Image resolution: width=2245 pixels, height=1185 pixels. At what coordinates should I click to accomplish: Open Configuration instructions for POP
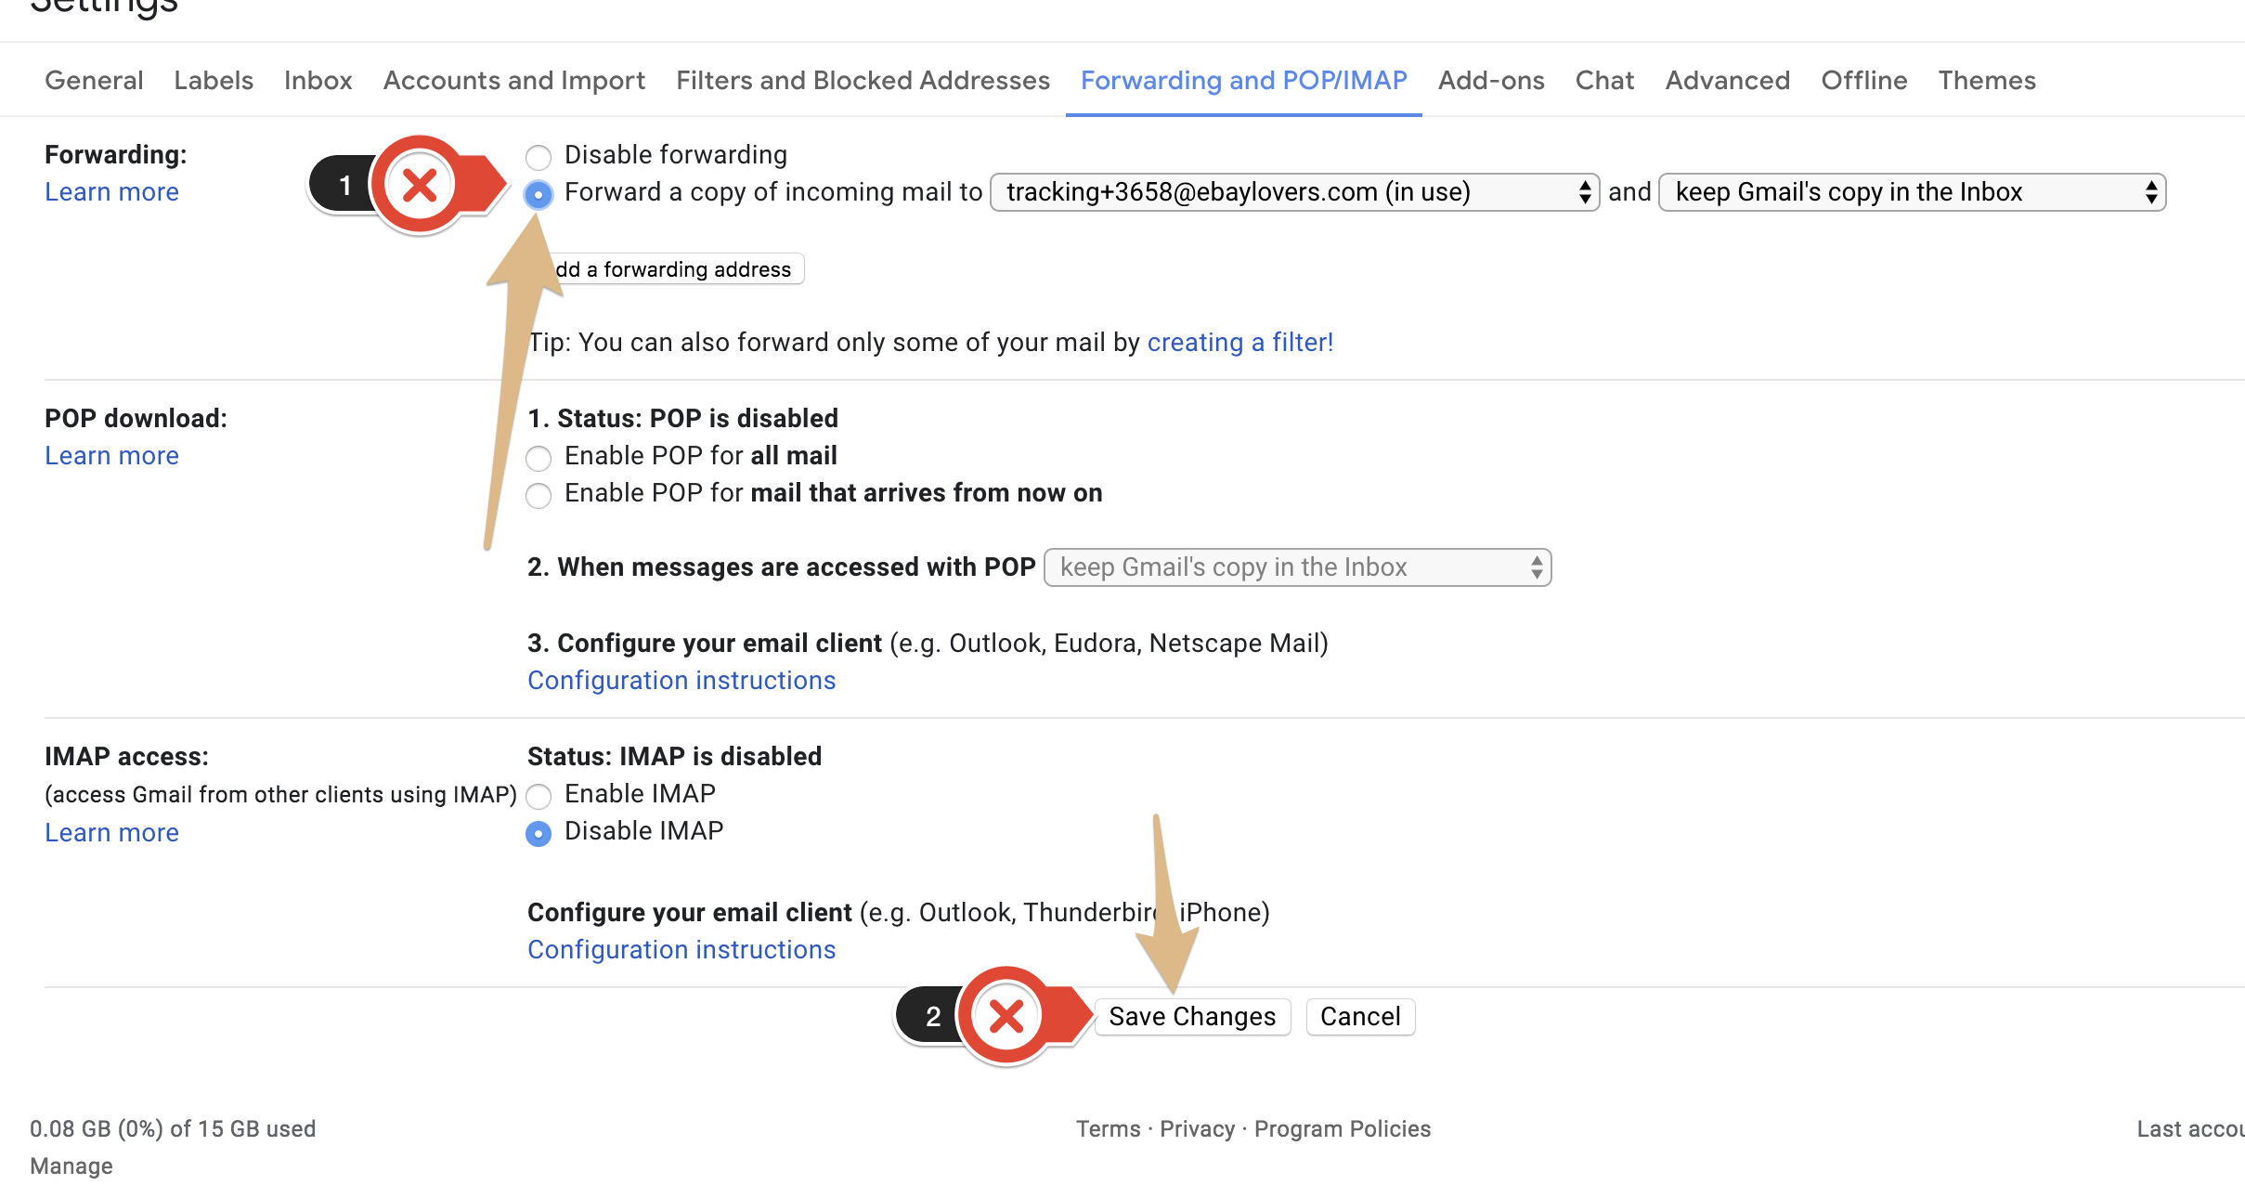pos(681,680)
